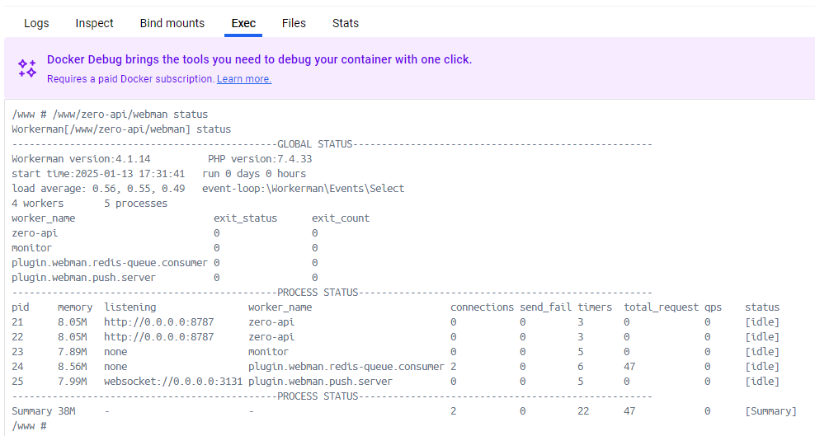The image size is (815, 436).
Task: Click the 'connections' column header
Action: (482, 307)
